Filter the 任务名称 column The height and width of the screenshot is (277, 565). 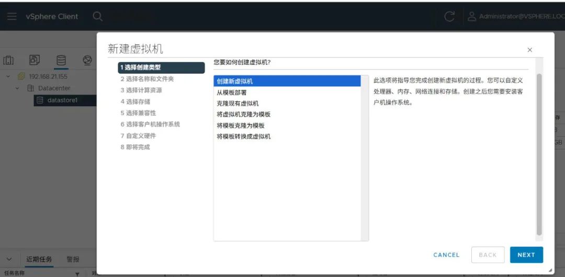[77, 274]
